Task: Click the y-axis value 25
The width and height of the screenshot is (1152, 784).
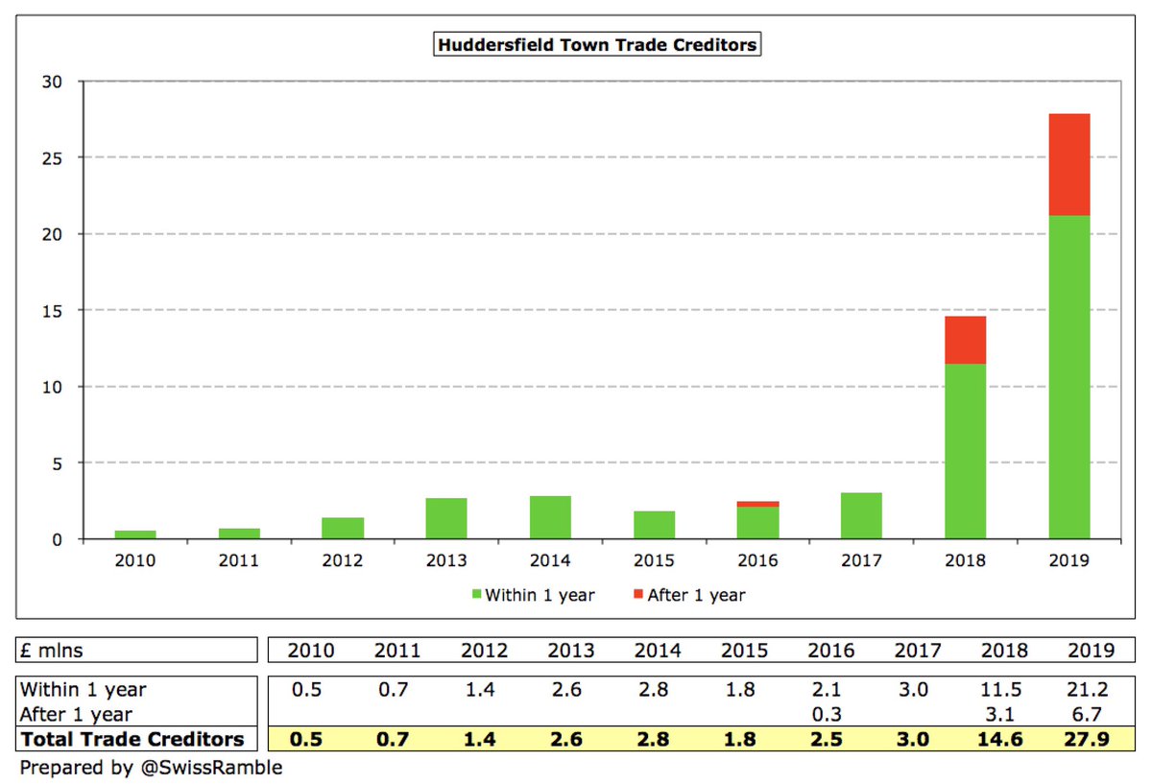Action: tap(53, 157)
